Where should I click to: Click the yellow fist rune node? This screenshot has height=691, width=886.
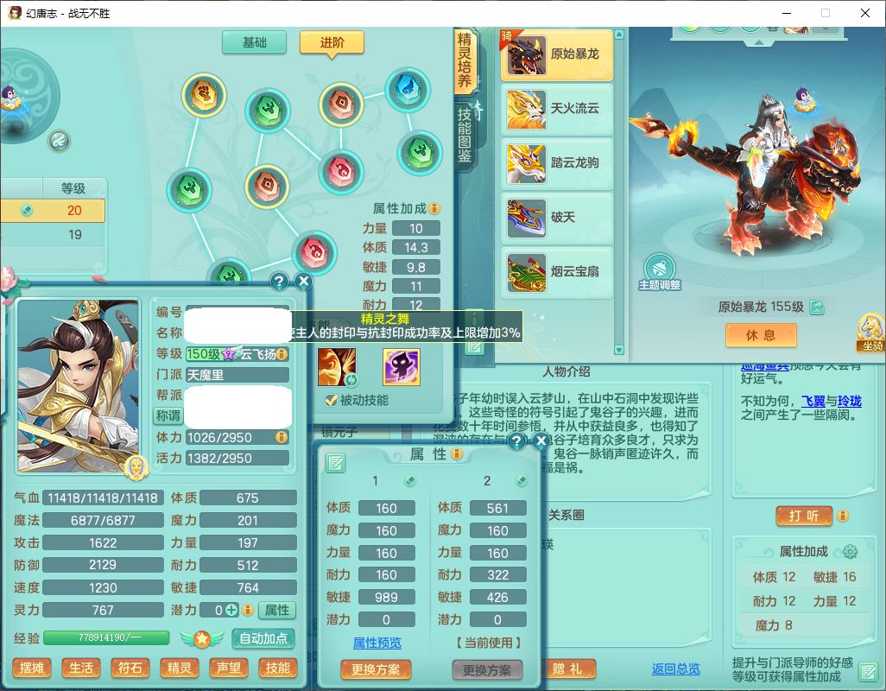point(204,94)
